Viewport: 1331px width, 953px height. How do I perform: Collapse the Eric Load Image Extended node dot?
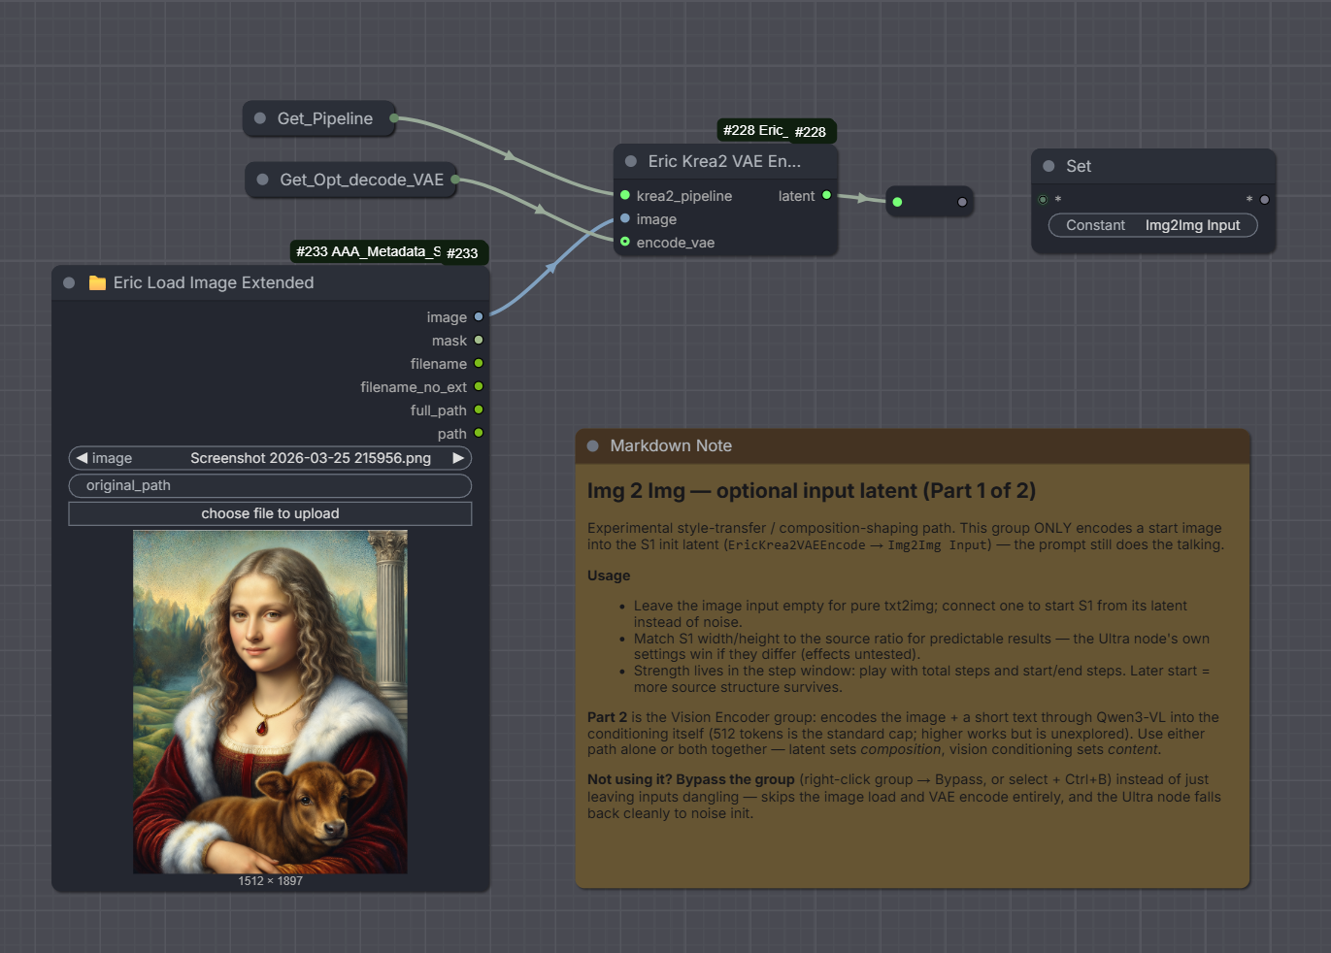tap(69, 282)
